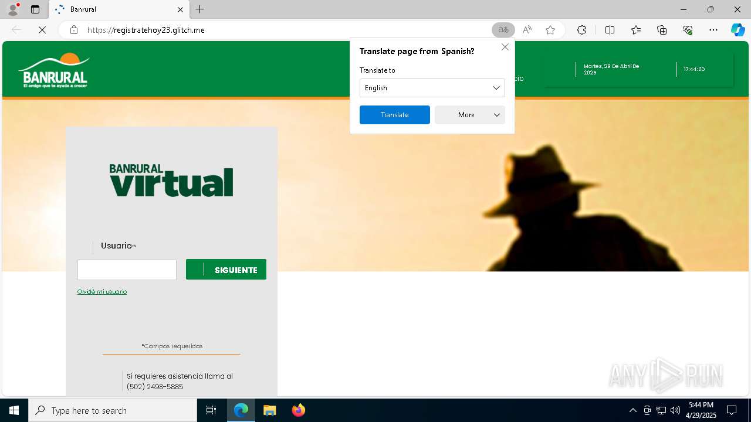The height and width of the screenshot is (422, 751).
Task: Open a new tab with the plus button
Action: (200, 9)
